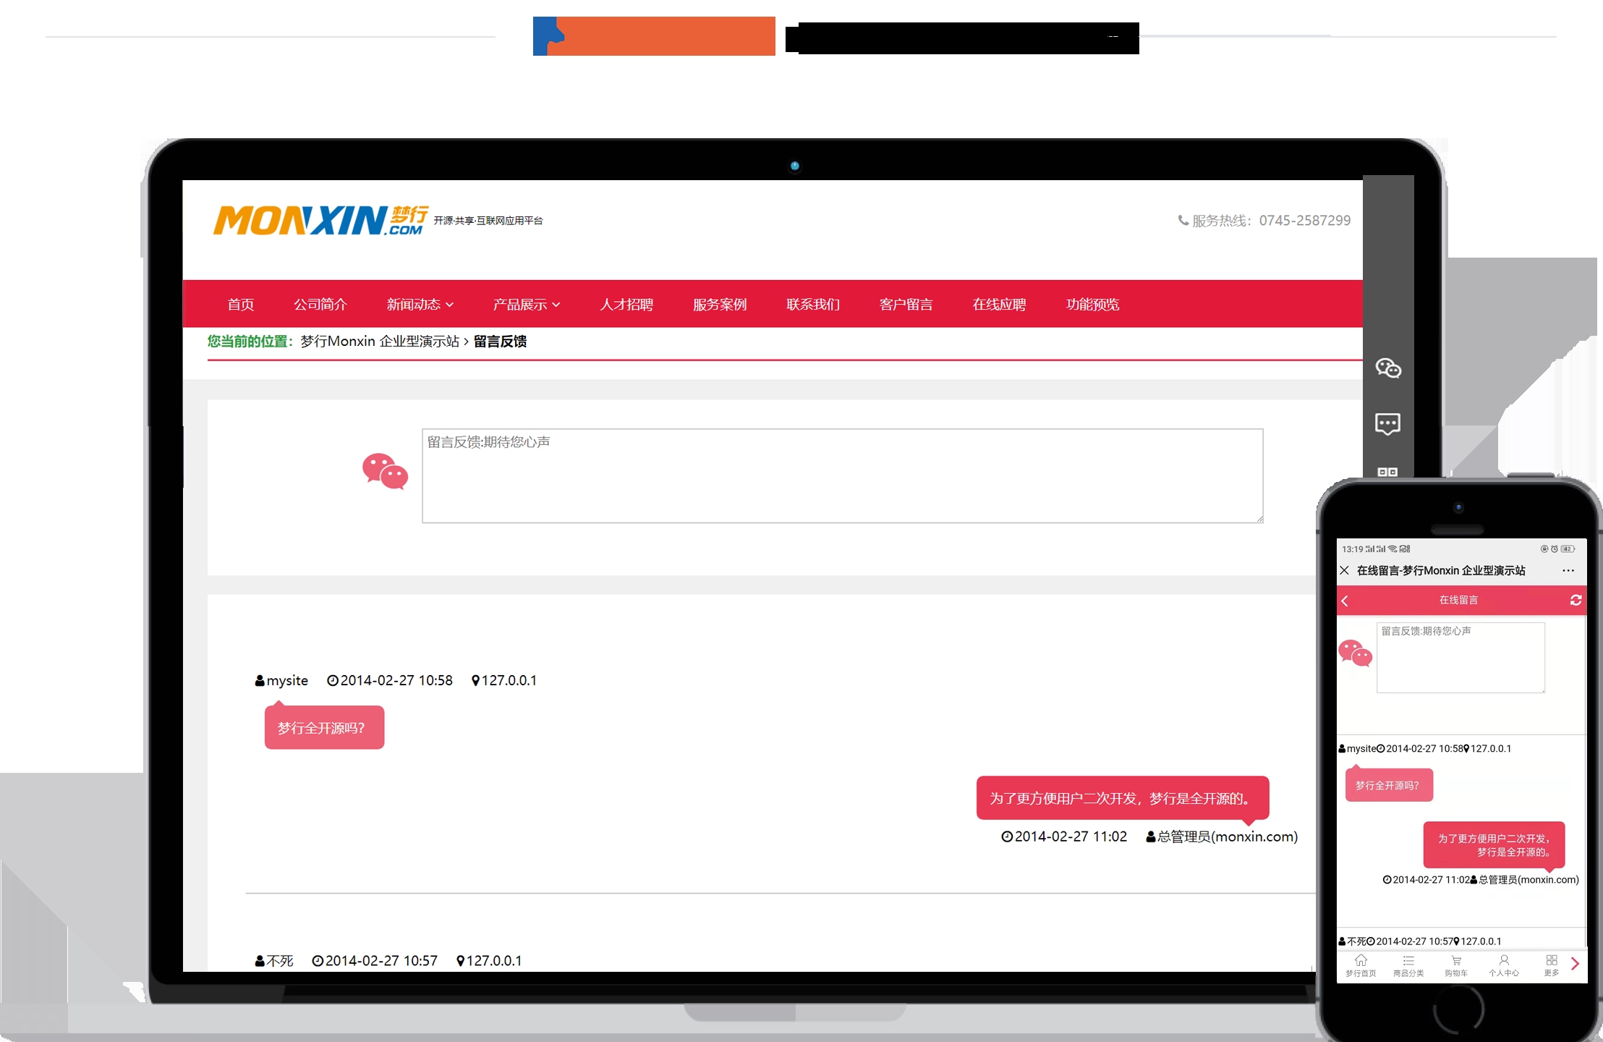Tap the 个人中心 icon in phone bottom bar
The width and height of the screenshot is (1603, 1042).
tap(1504, 965)
